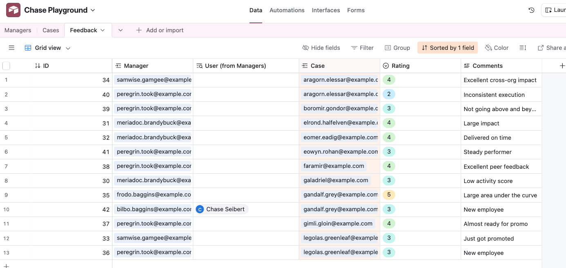The width and height of the screenshot is (566, 268).
Task: Click the Chase Playground base logo icon
Action: (x=13, y=10)
